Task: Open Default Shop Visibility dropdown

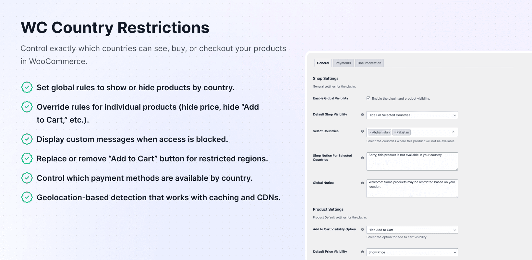Action: coord(412,115)
